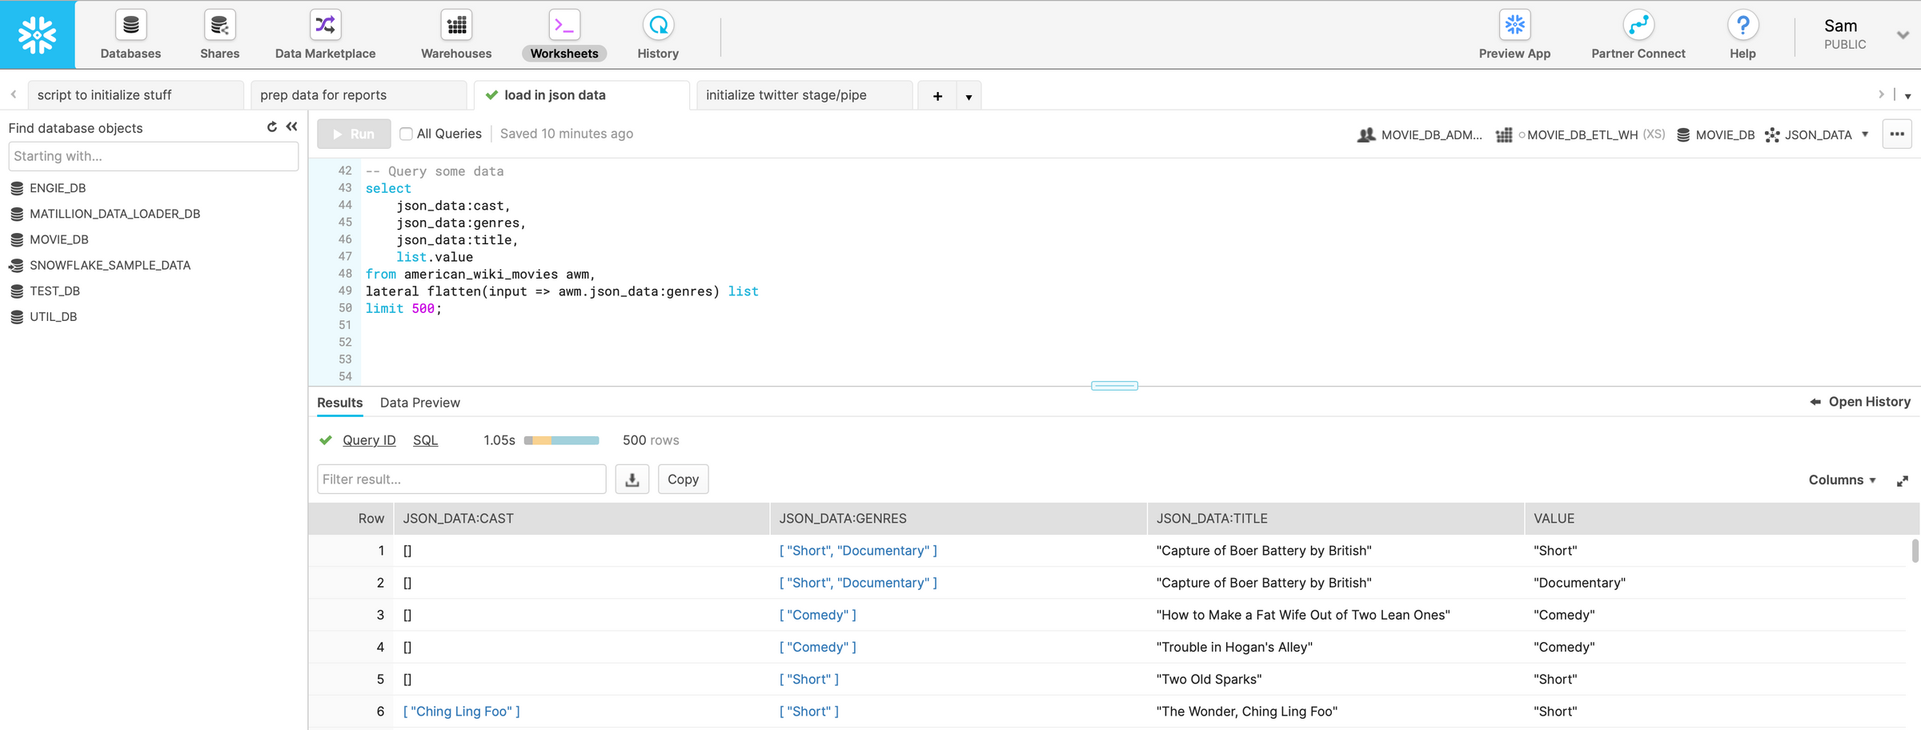This screenshot has height=730, width=1921.
Task: Launch Preview App
Action: tap(1514, 34)
